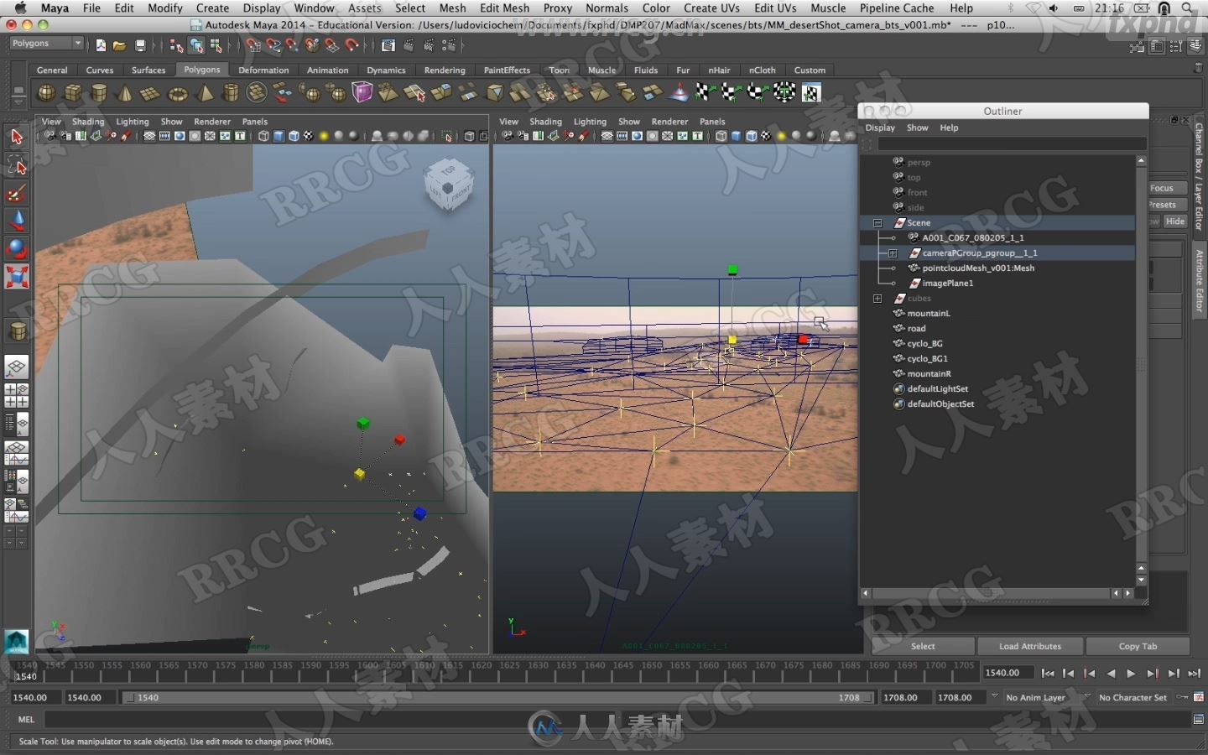Toggle grid display in left viewport toolbar
The image size is (1208, 755).
pyautogui.click(x=149, y=136)
